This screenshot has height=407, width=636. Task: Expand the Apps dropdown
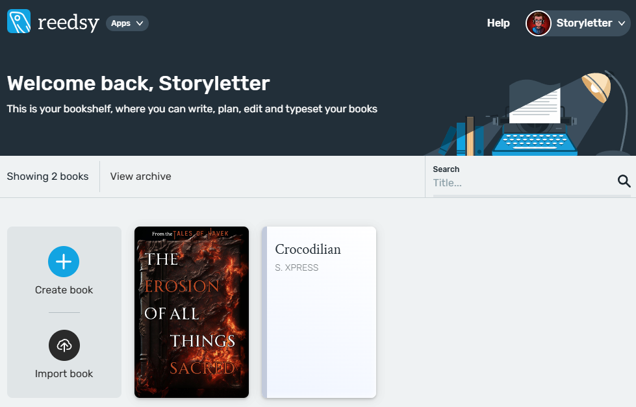click(x=127, y=23)
